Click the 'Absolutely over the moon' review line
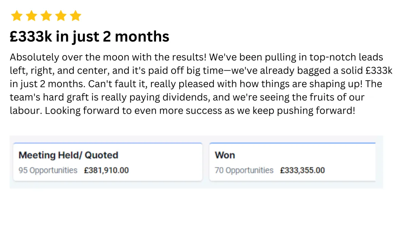Image resolution: width=407 pixels, height=229 pixels. 196,57
